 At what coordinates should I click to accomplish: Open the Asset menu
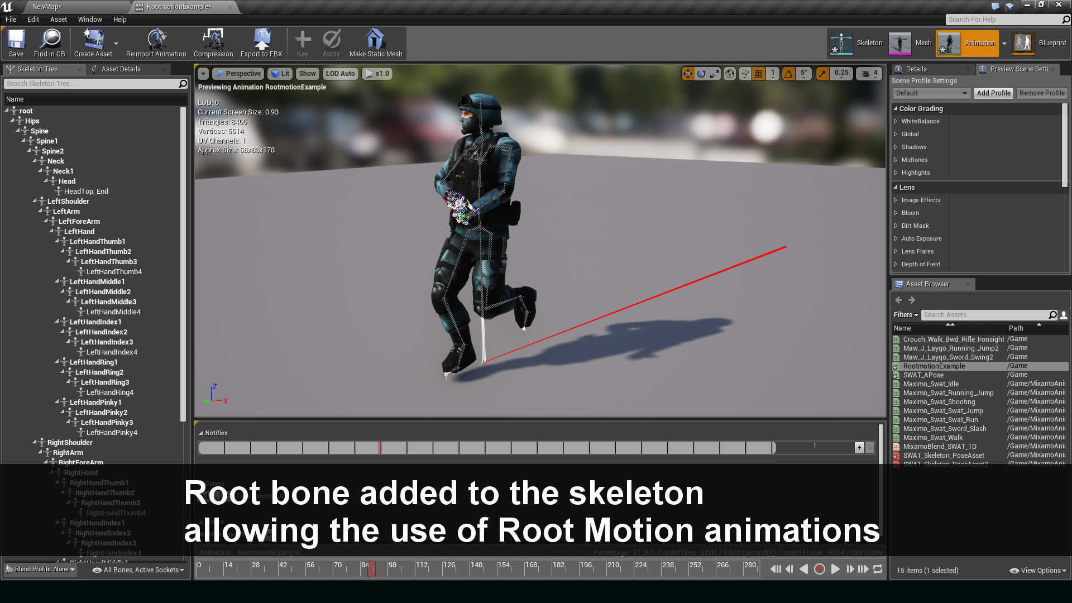coord(58,19)
